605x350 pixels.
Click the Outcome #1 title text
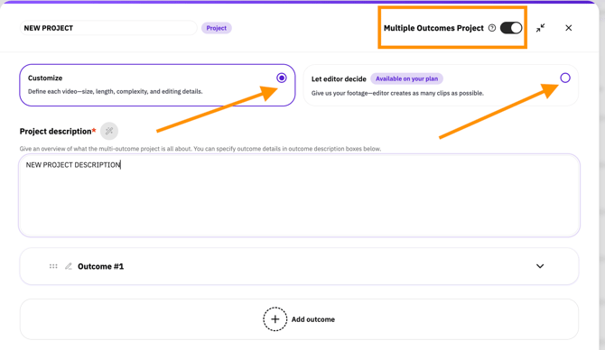coord(101,266)
